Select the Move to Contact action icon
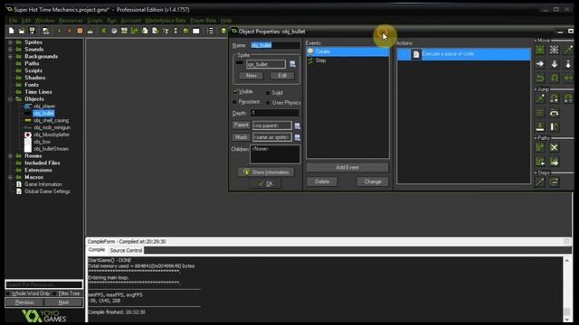This screenshot has width=579, height=325. click(x=540, y=127)
